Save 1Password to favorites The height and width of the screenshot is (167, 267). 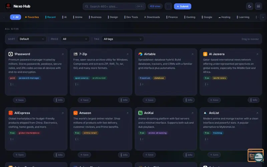(20, 100)
